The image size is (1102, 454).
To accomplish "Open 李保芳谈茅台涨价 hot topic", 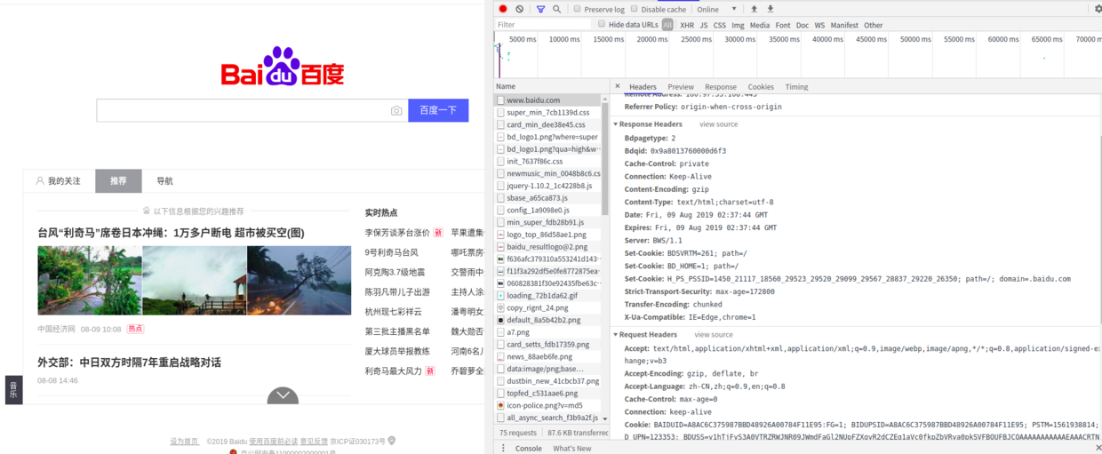I will tap(397, 233).
